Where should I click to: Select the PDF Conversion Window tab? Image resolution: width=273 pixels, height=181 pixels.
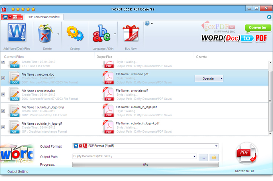44,17
